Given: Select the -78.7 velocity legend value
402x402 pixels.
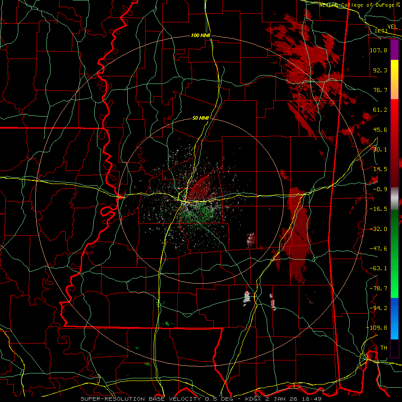Looking at the screenshot, I should 378,289.
